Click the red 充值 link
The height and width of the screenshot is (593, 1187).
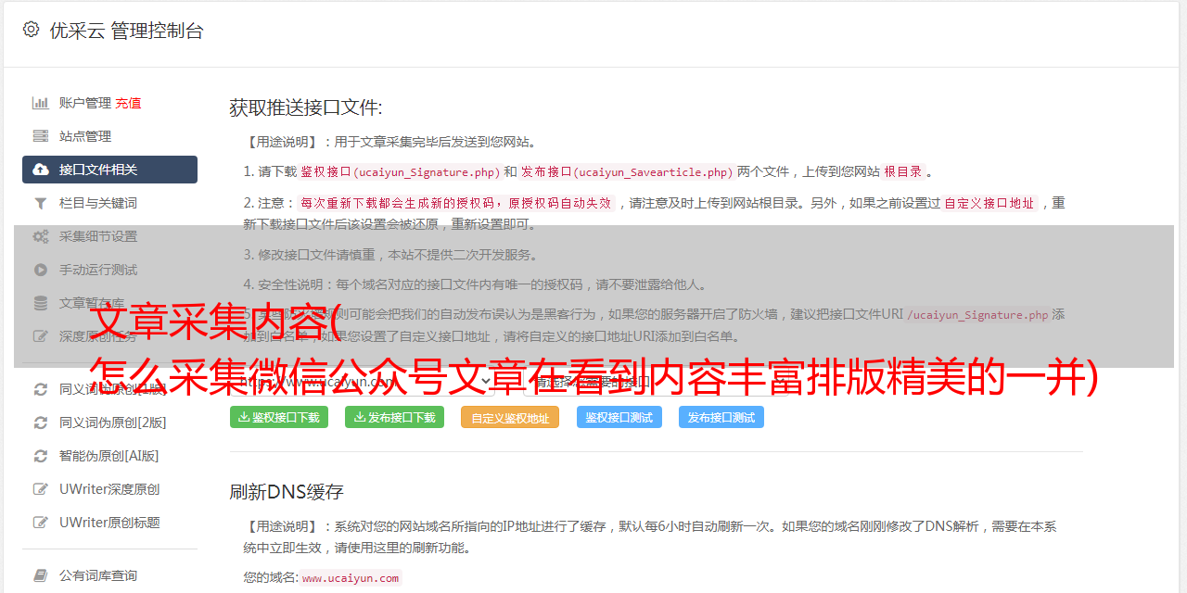[x=128, y=103]
